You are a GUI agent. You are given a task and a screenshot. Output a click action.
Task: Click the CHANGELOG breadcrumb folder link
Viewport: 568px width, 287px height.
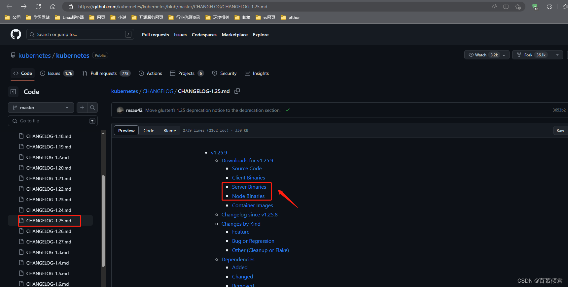point(158,91)
